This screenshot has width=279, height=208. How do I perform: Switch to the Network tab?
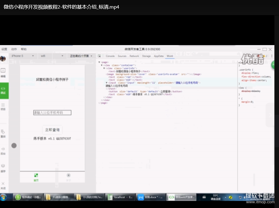tap(134, 56)
